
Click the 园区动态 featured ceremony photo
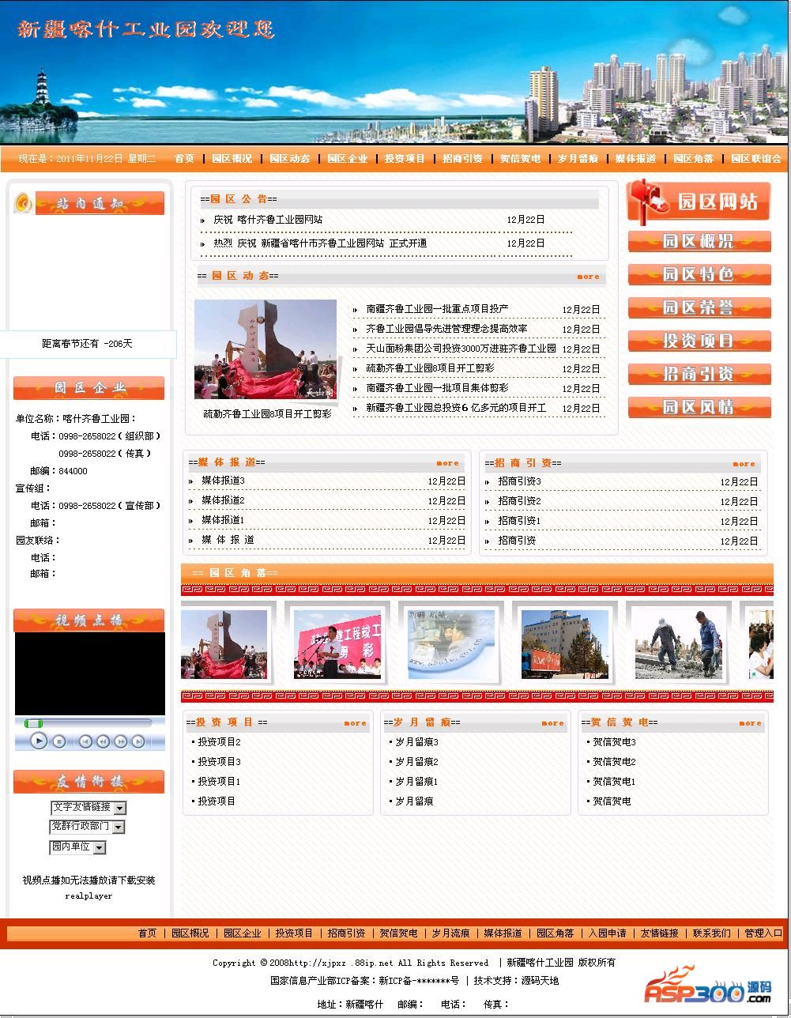(266, 349)
